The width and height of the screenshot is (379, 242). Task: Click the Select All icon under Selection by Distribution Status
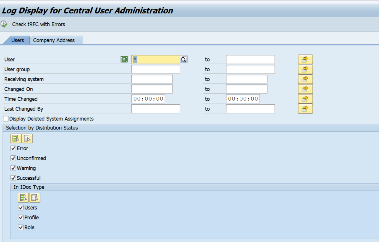(15, 138)
